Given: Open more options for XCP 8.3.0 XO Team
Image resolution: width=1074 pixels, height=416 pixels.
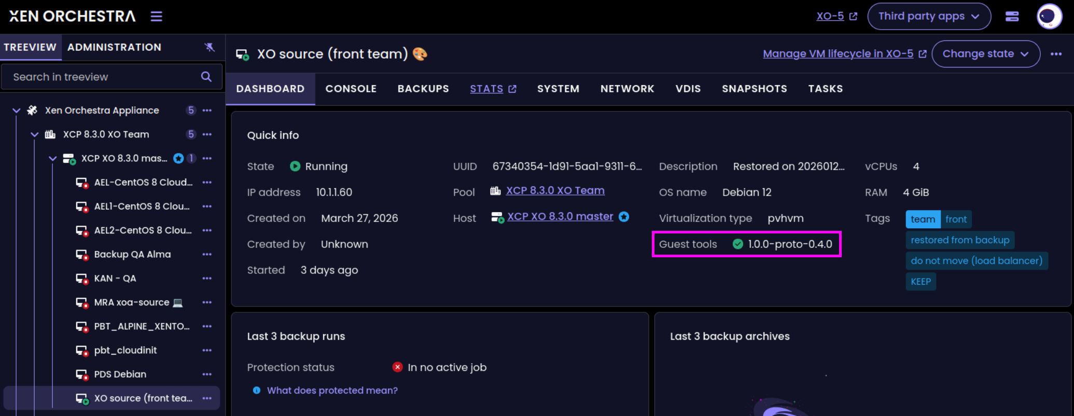Looking at the screenshot, I should (207, 134).
